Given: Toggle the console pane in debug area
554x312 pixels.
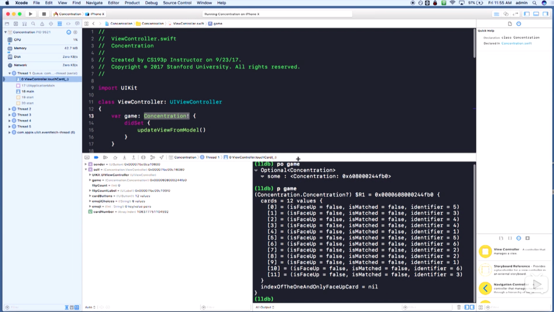Looking at the screenshot, I should point(472,307).
